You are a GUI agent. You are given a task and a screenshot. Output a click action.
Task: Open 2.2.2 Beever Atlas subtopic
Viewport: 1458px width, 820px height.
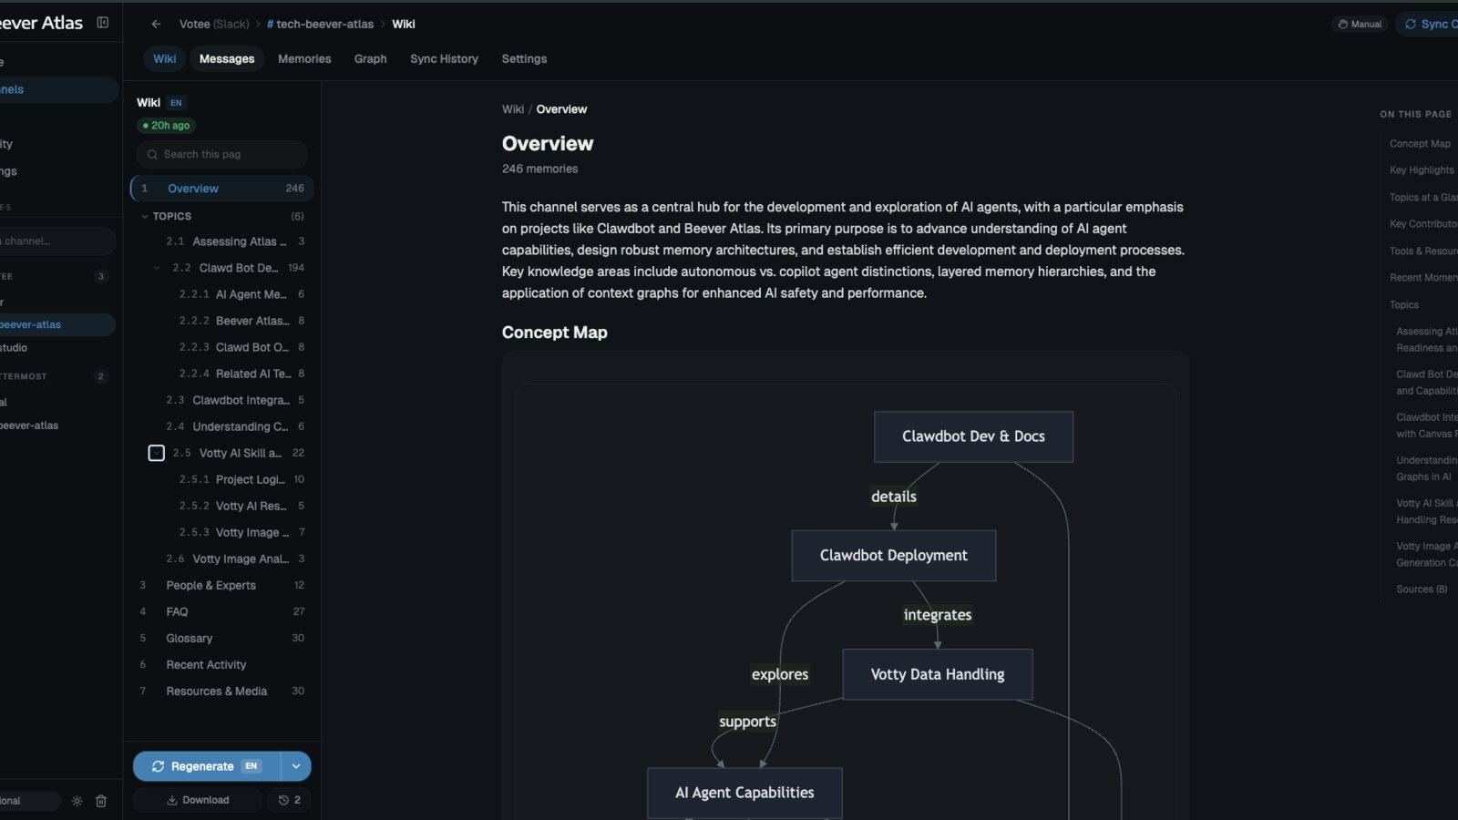(241, 321)
